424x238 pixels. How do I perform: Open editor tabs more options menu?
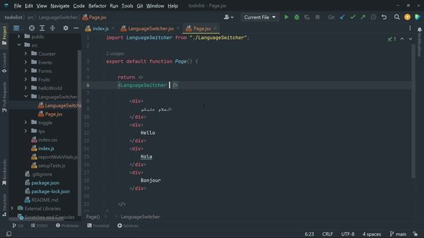coord(410,28)
